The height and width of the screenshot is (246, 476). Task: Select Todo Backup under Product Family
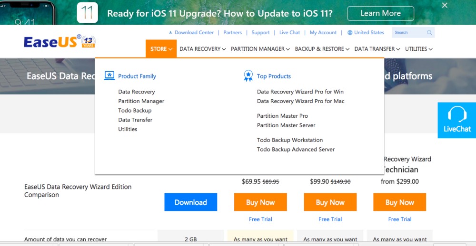point(135,111)
